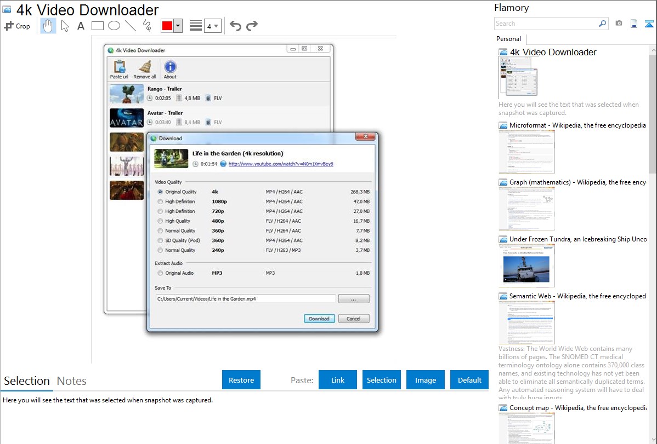Select the Rango - Trailer thumbnail

127,94
